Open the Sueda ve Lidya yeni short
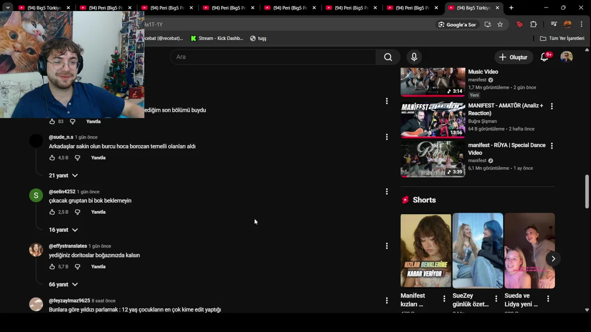The width and height of the screenshot is (591, 332). point(530,251)
